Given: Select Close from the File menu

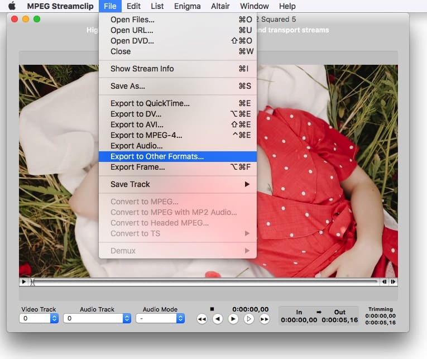Looking at the screenshot, I should point(177,51).
